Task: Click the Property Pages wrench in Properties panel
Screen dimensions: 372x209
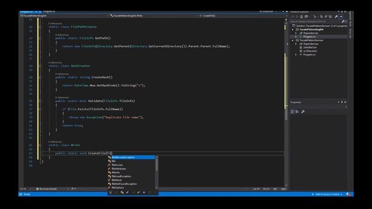Action: click(303, 111)
